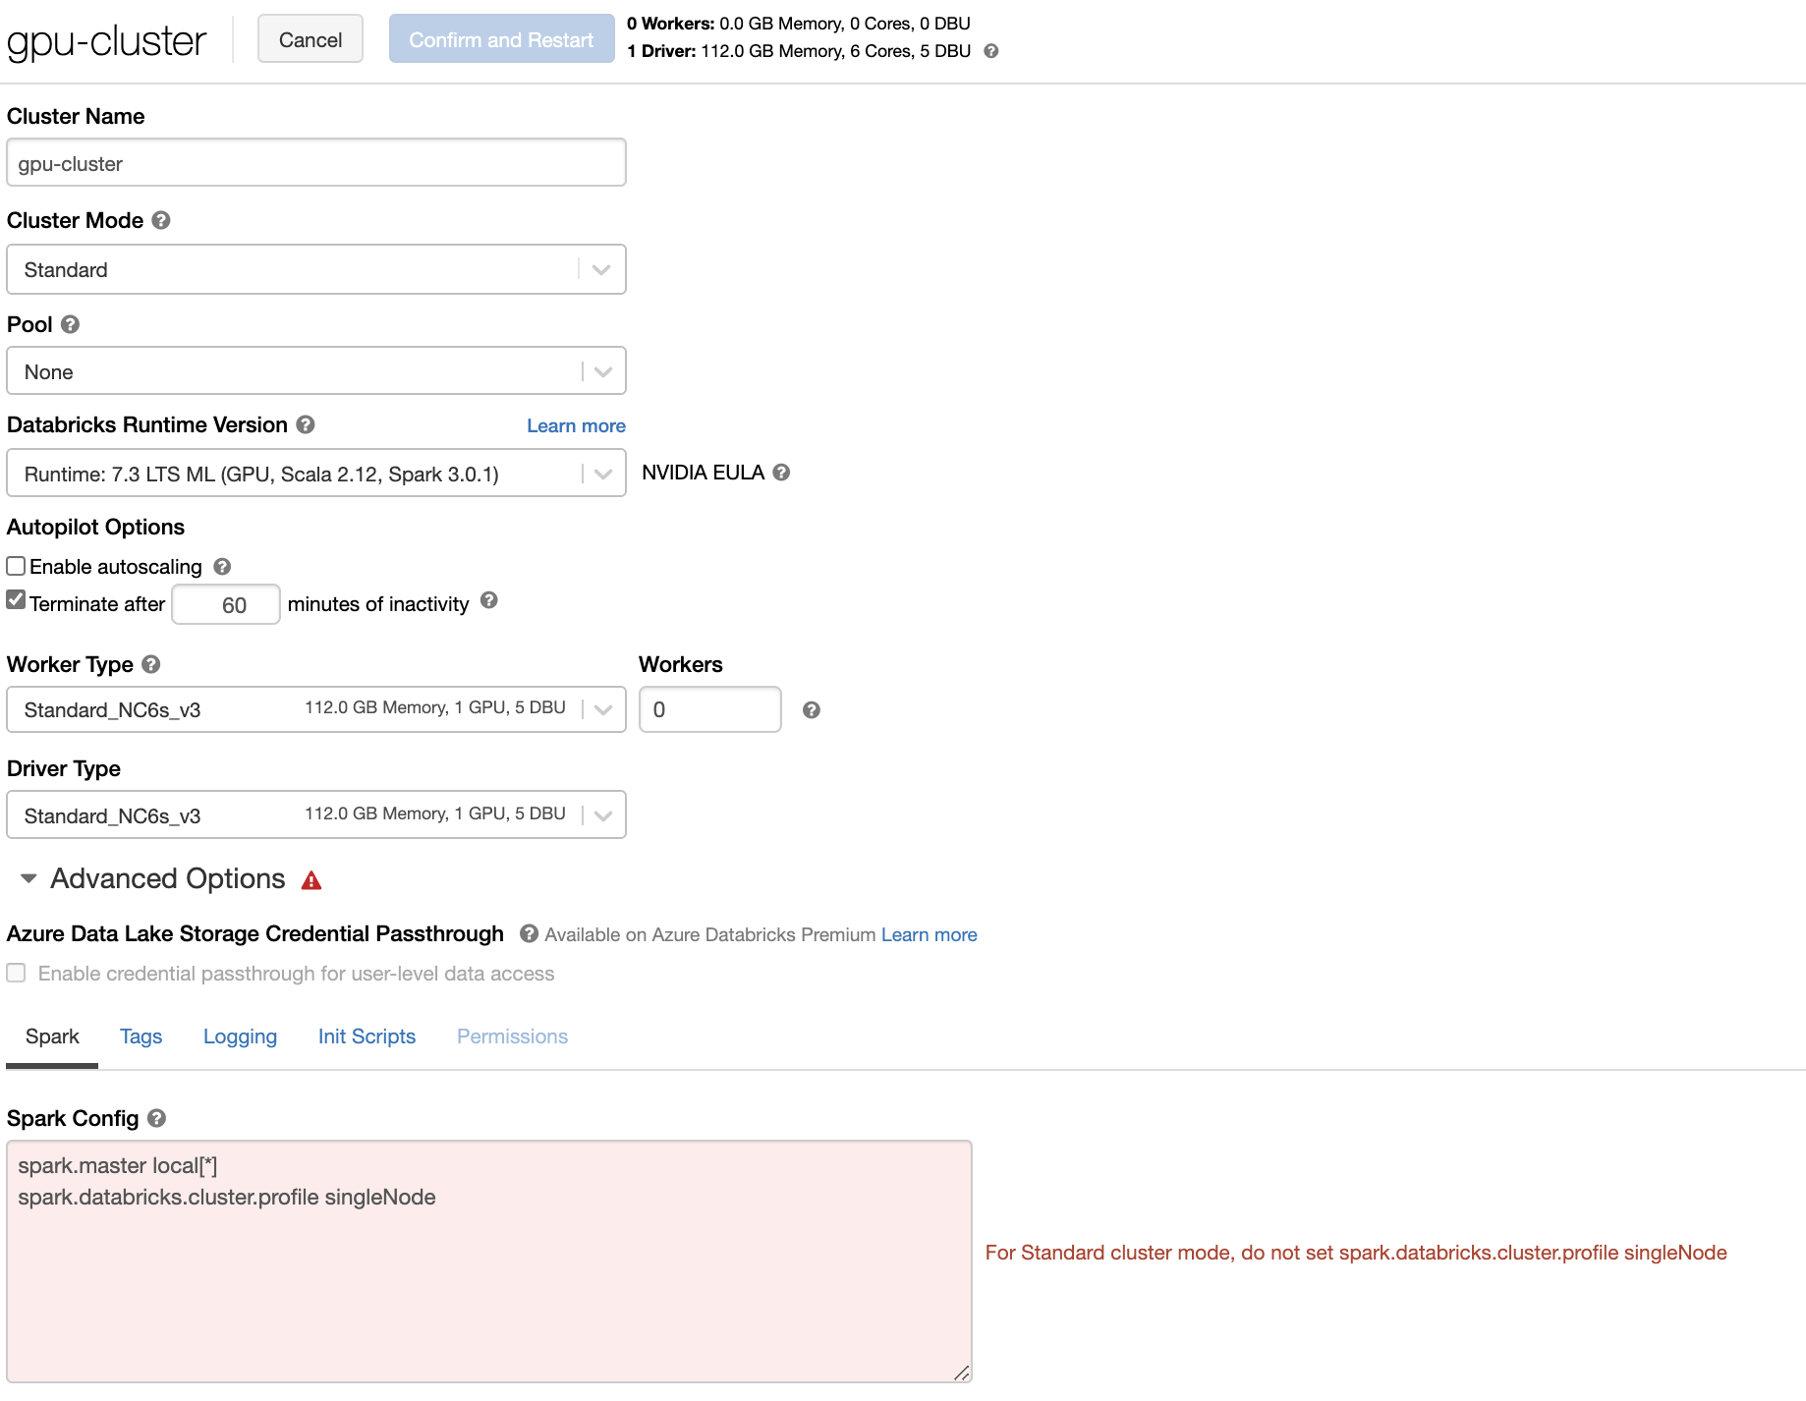Image resolution: width=1806 pixels, height=1401 pixels.
Task: Switch to the Tags tab
Action: click(x=141, y=1036)
